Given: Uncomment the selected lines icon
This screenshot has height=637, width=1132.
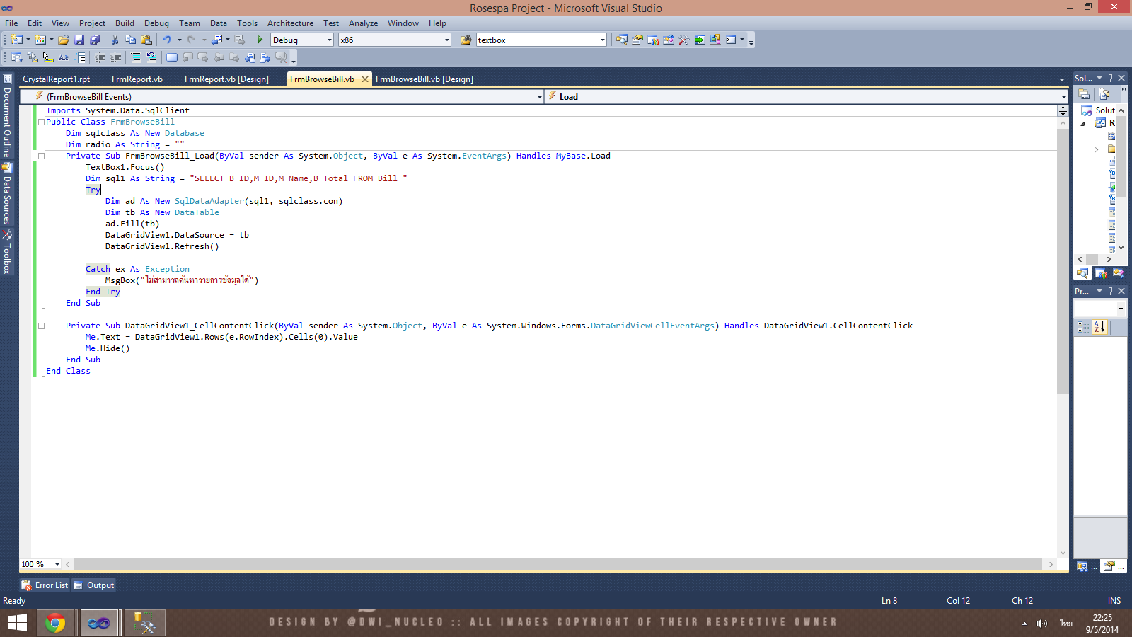Looking at the screenshot, I should (x=151, y=57).
